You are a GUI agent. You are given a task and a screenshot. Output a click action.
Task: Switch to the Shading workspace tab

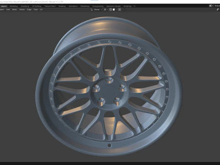click(62, 6)
